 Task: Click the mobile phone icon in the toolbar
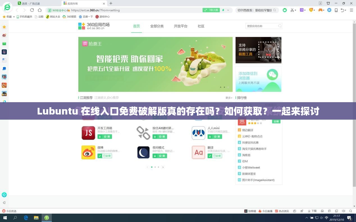pos(336,10)
